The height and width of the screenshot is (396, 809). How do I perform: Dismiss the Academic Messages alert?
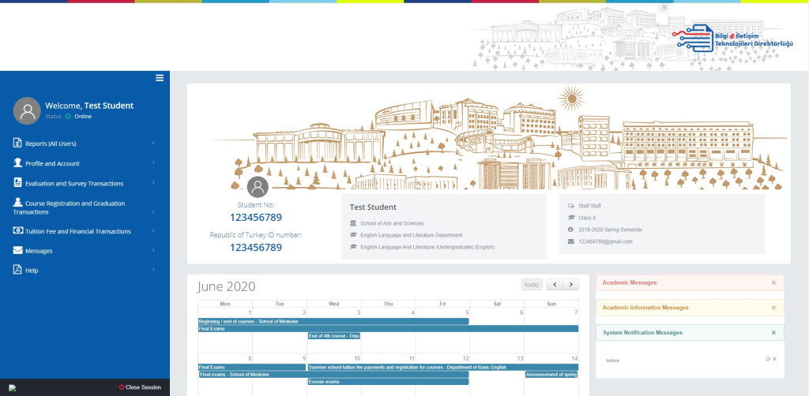coord(773,282)
